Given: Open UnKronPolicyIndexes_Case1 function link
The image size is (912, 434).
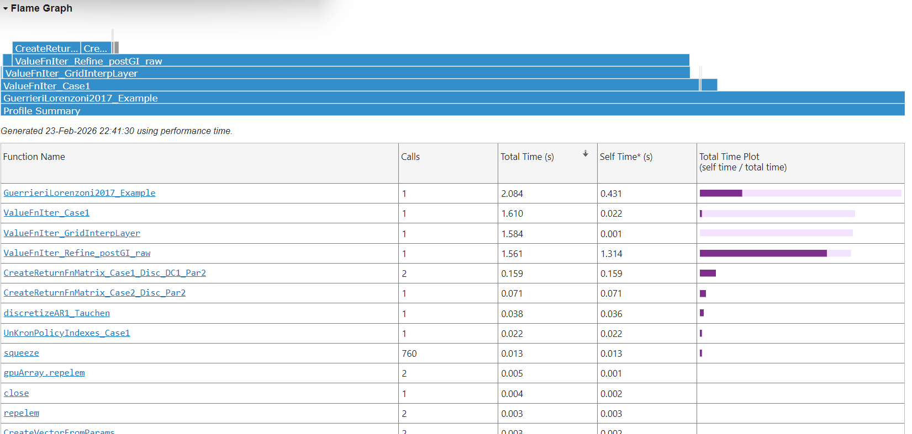Looking at the screenshot, I should tap(67, 333).
